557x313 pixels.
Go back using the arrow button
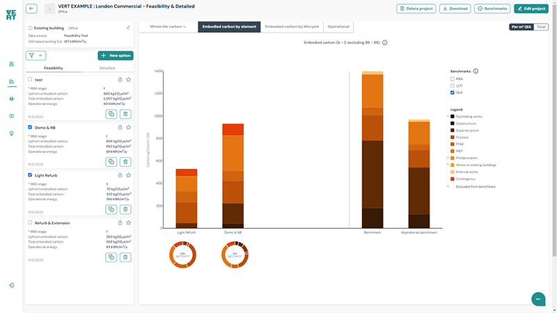pos(31,8)
